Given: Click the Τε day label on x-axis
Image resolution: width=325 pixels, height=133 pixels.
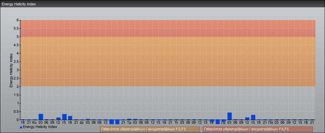Looking at the screenshot, I should [x=176, y=123].
